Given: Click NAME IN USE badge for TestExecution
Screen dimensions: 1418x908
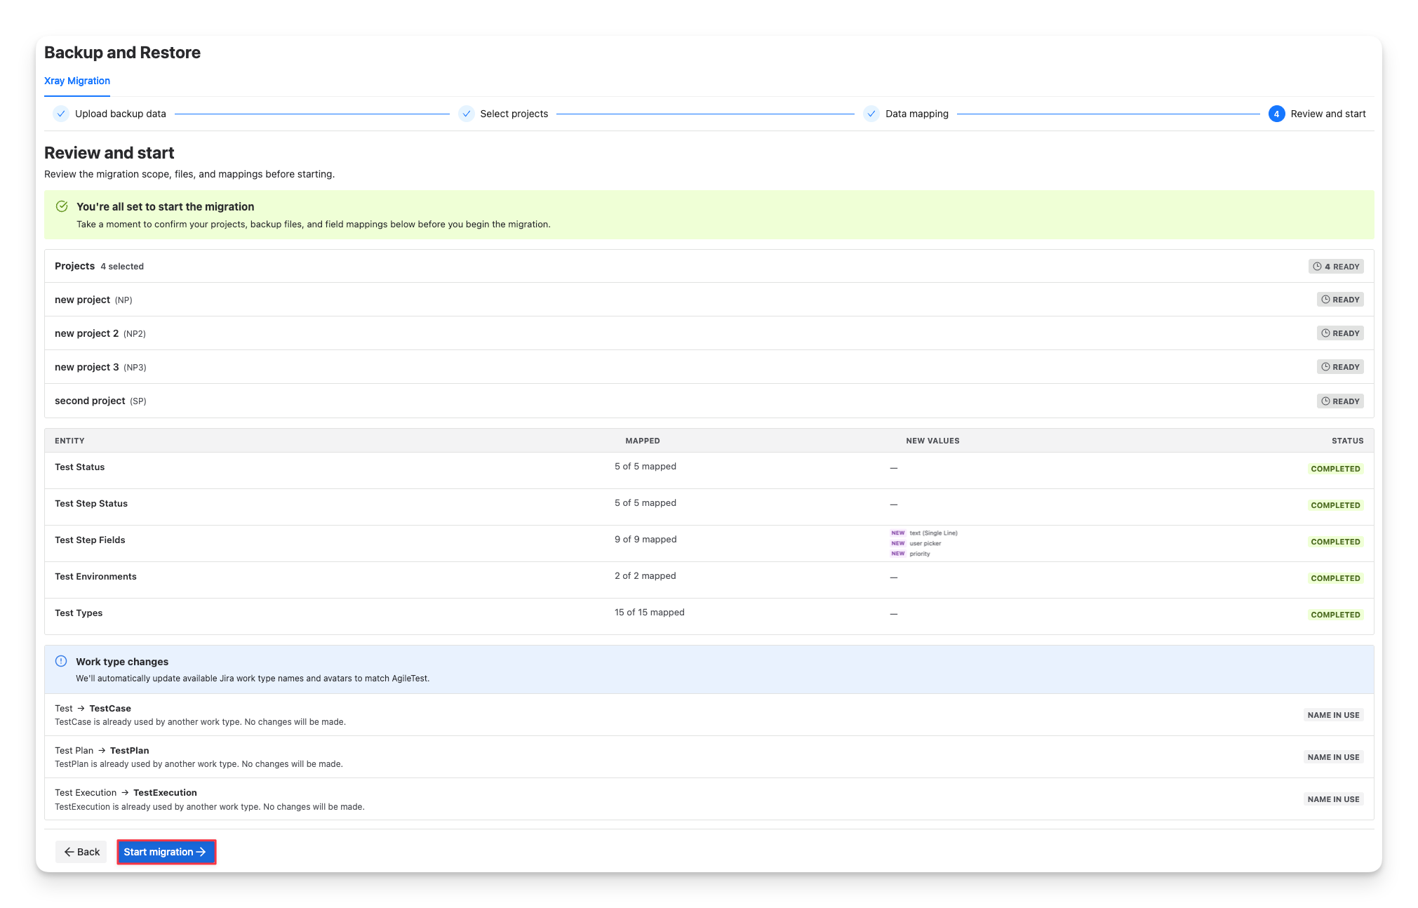Looking at the screenshot, I should [1333, 799].
